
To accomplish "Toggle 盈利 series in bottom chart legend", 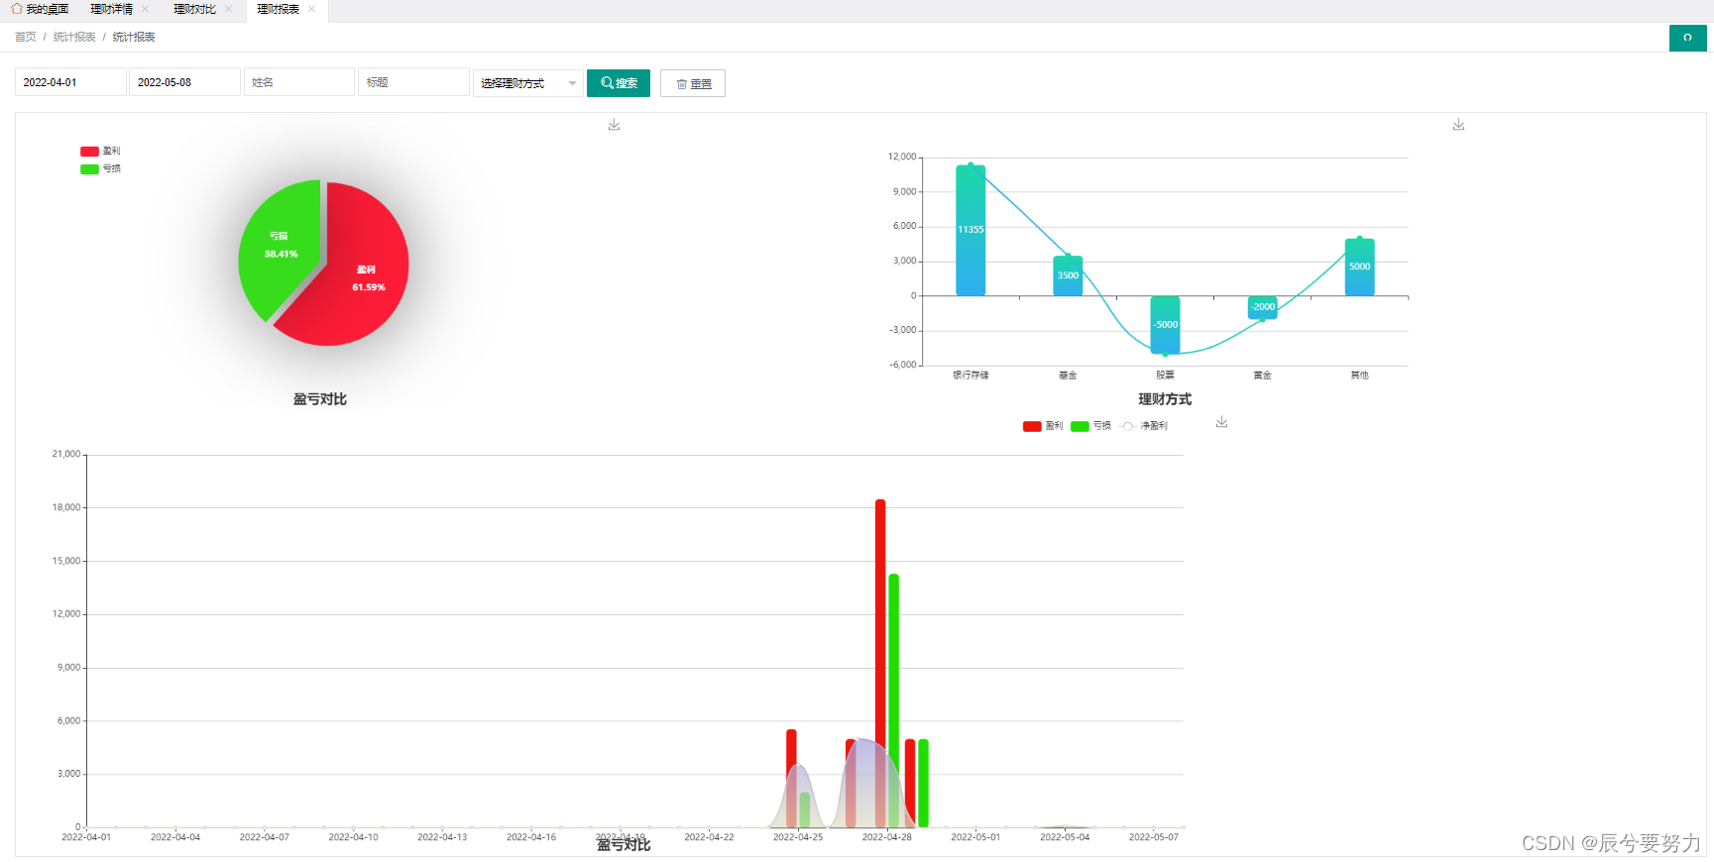I will (1043, 426).
